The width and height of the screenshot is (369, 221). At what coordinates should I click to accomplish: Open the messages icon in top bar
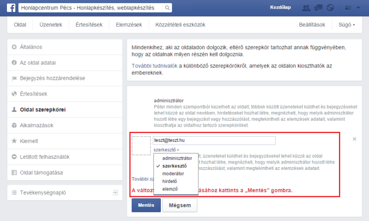[318, 8]
